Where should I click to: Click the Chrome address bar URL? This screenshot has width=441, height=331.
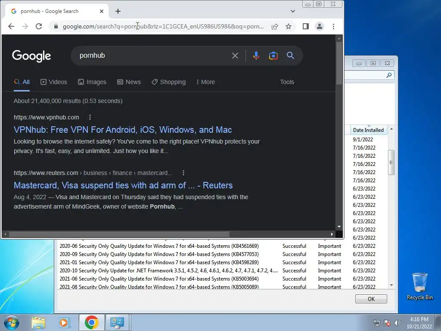[x=163, y=26]
